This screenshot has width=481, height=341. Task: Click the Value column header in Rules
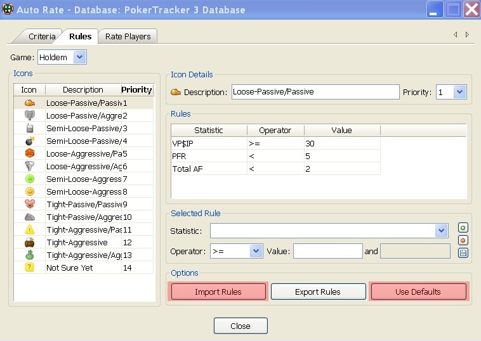[342, 130]
